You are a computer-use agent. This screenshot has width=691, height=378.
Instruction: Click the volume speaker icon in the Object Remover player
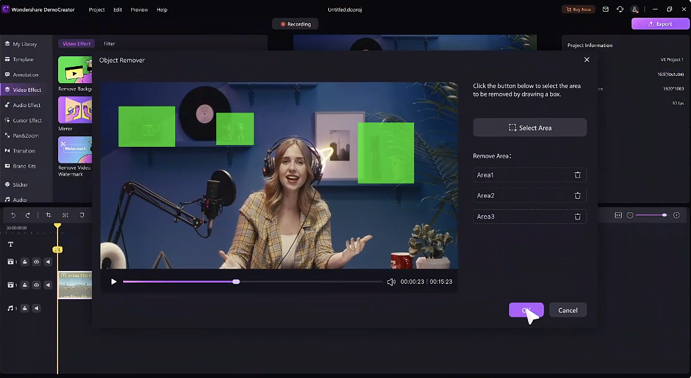(391, 281)
